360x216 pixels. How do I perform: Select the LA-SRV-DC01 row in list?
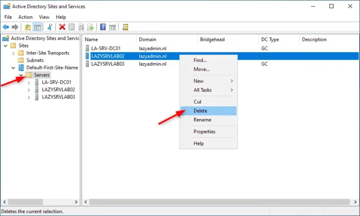click(221, 48)
